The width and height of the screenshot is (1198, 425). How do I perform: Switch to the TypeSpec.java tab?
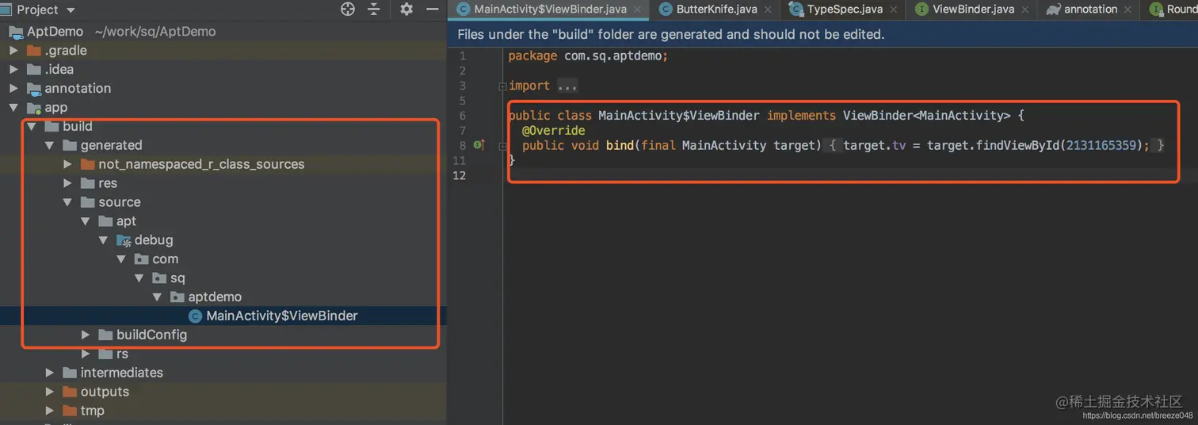pos(844,10)
